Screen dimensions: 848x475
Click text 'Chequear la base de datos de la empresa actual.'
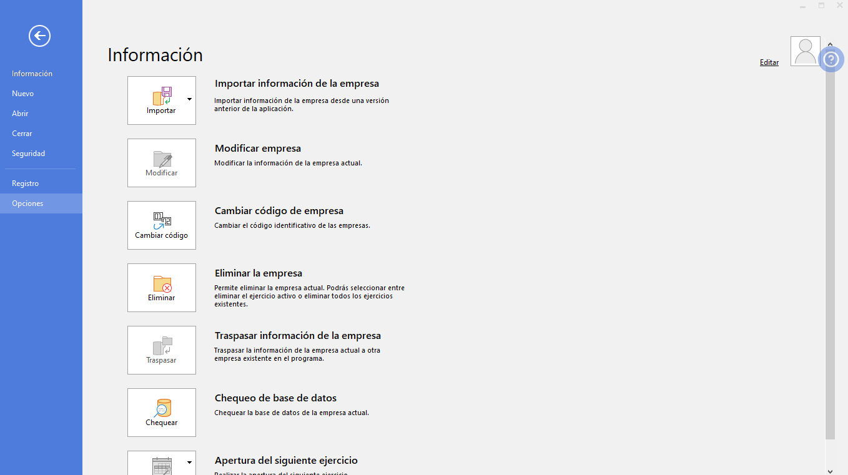pos(292,413)
